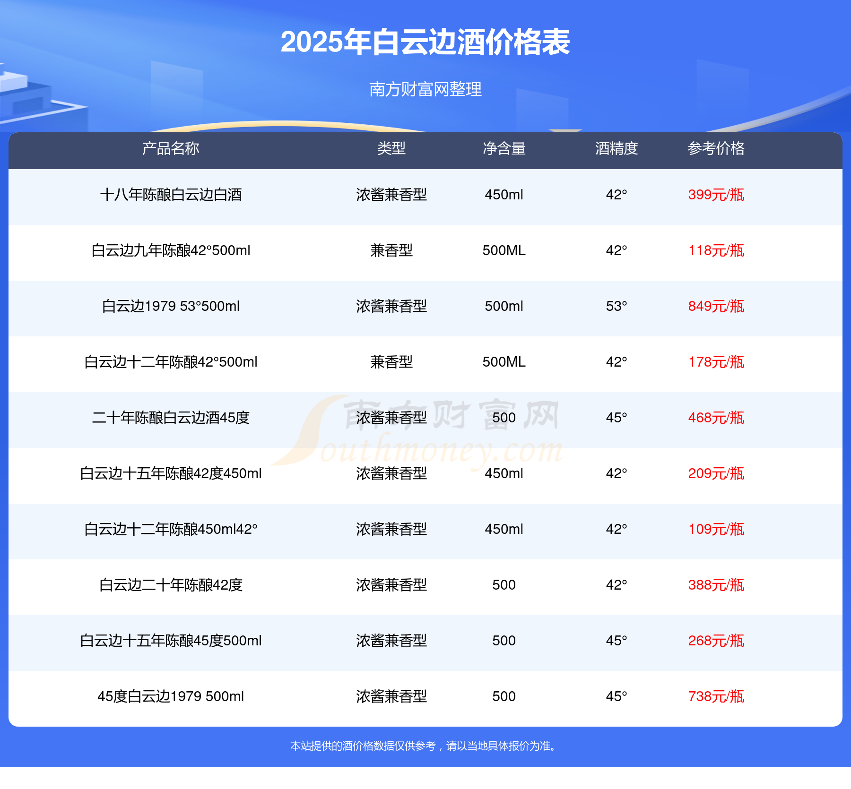Screen dimensions: 851x789
Task: Click the price 118元/瓶
Action: coord(716,250)
